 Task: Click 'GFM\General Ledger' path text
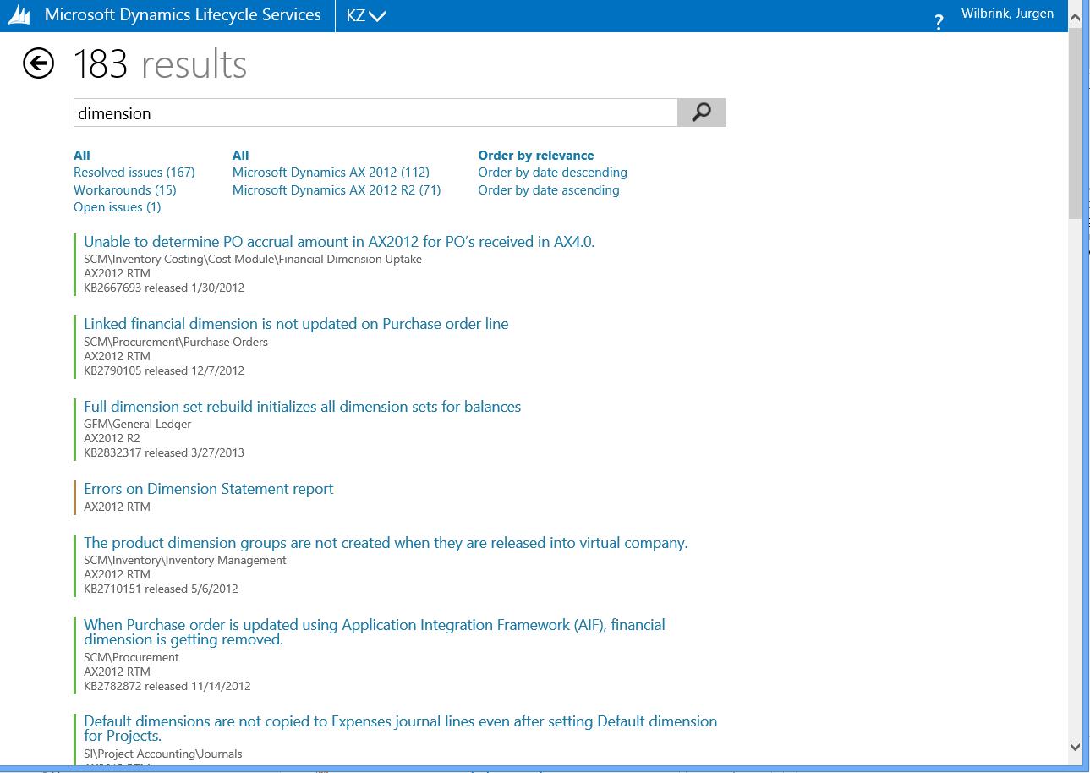point(138,424)
